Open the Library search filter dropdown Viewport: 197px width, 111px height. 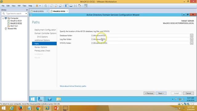(26, 14)
